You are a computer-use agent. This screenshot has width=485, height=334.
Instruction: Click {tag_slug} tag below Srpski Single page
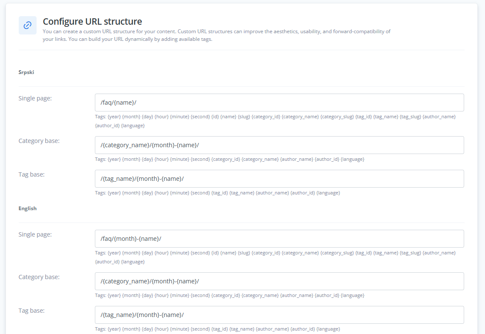(410, 117)
